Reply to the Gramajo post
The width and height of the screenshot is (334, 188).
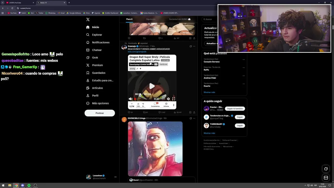129,112
